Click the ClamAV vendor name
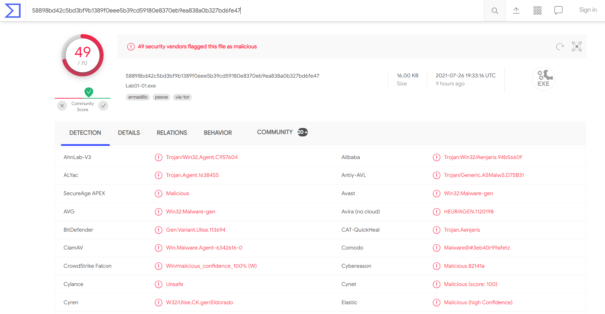This screenshot has height=314, width=605. coord(73,248)
